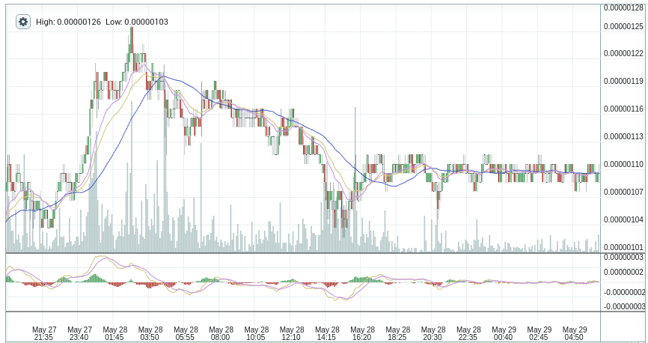Click MACD axis label 0.00000002

click(x=623, y=272)
